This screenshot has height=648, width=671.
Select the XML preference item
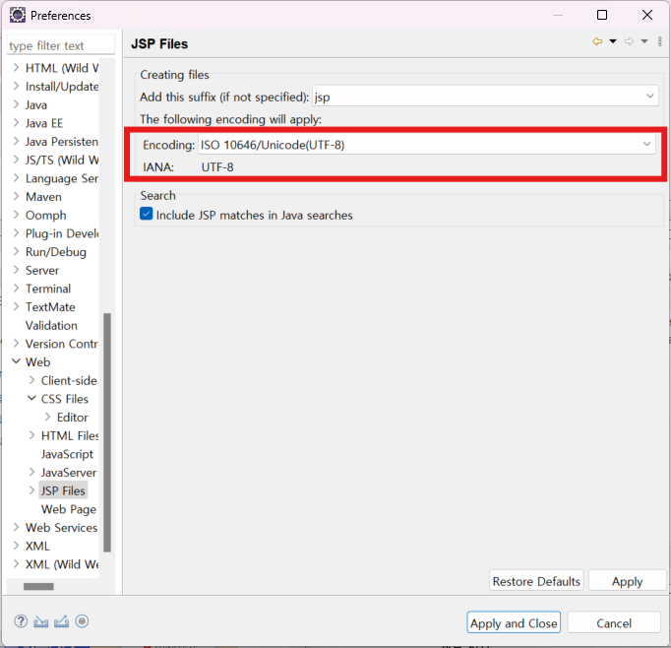pyautogui.click(x=37, y=546)
